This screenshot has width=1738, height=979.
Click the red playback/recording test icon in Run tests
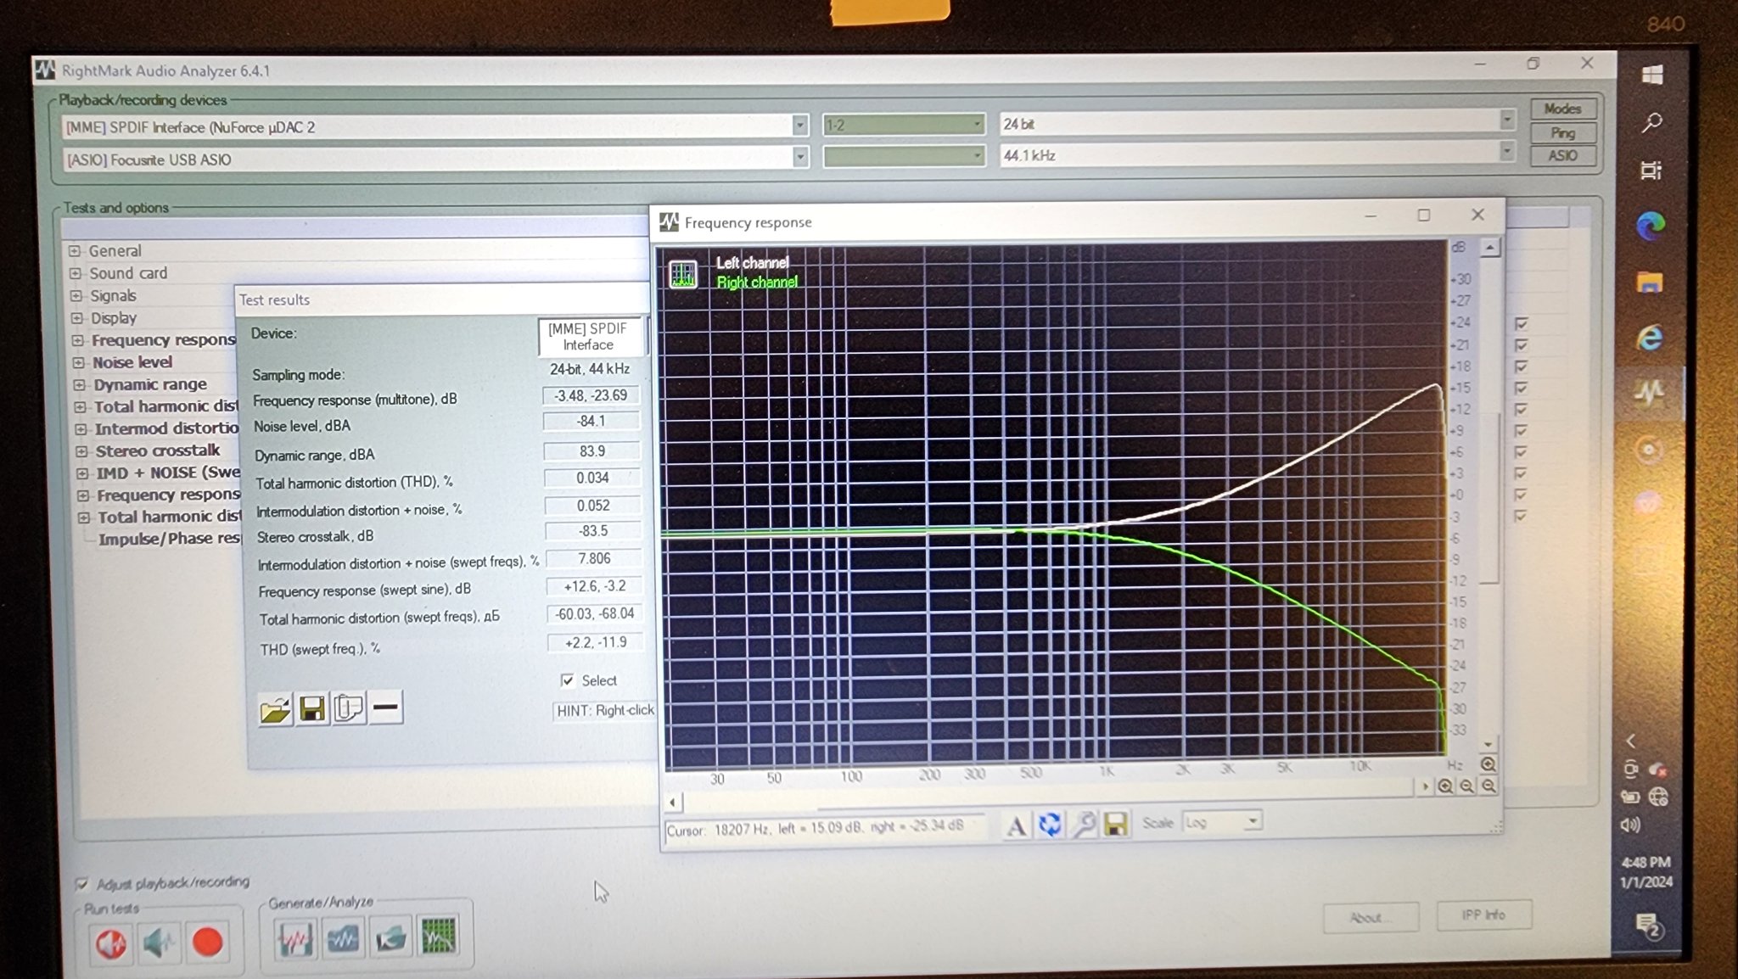pos(111,943)
